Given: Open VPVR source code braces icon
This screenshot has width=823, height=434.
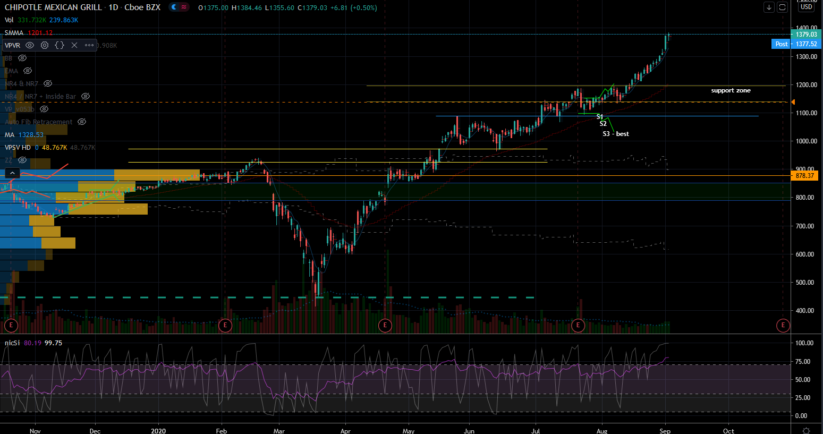Looking at the screenshot, I should point(60,45).
